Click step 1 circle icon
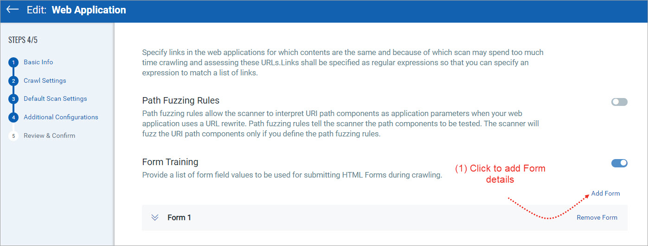 click(13, 62)
